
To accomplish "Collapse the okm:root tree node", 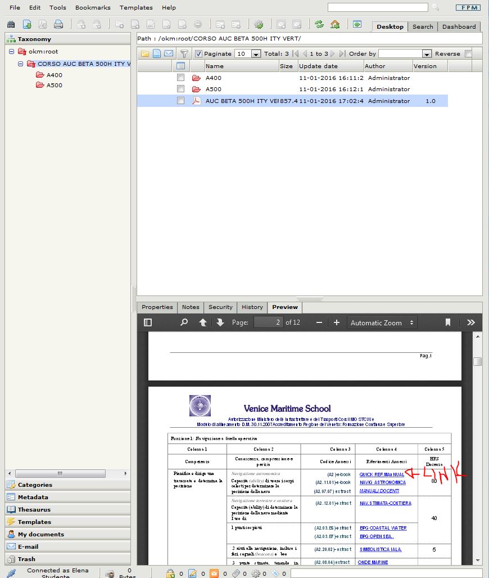I will click(11, 52).
